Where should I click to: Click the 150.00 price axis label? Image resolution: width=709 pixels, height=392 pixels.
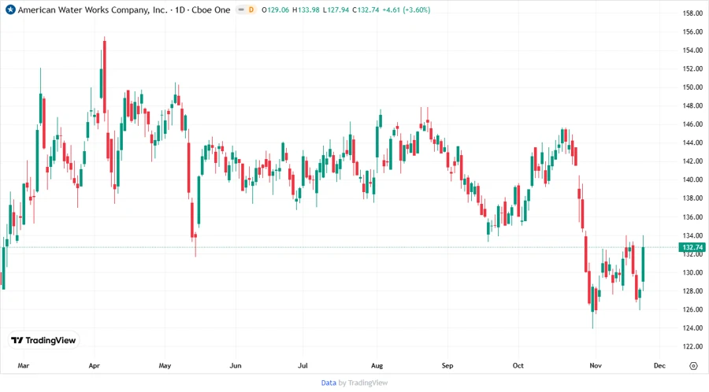coord(692,87)
